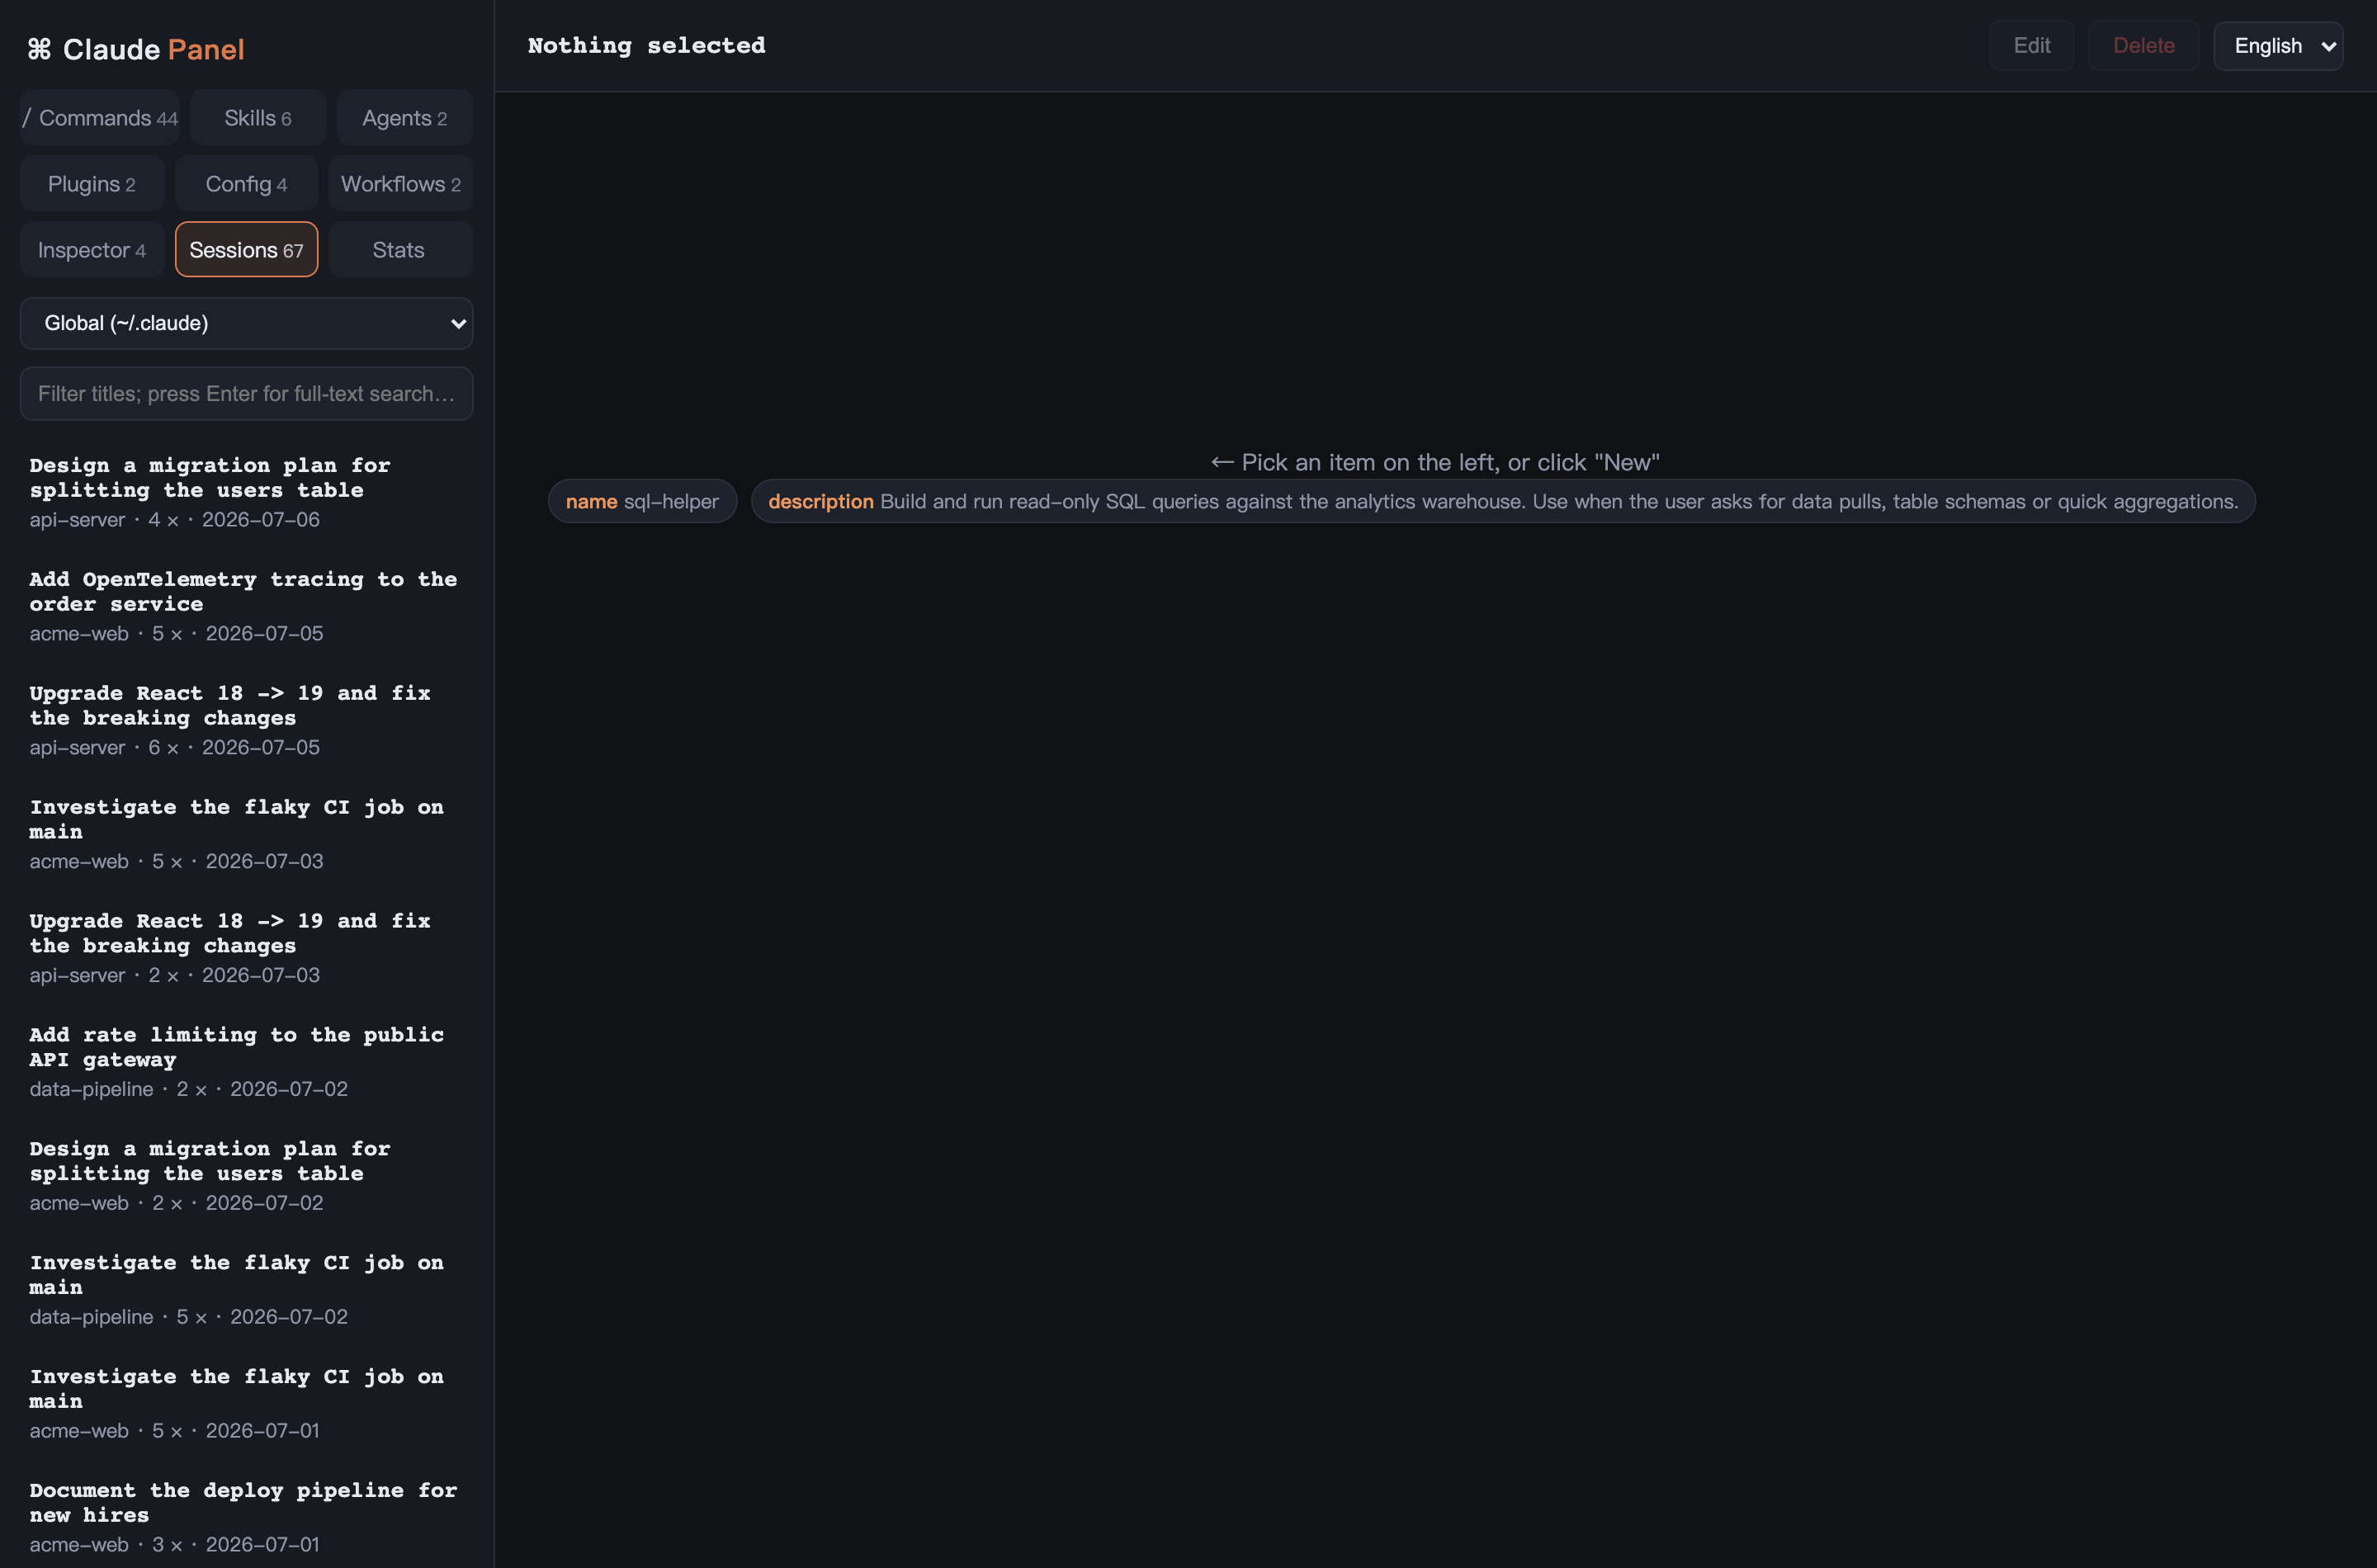
Task: Click the name sql-helper chip
Action: pyautogui.click(x=642, y=501)
